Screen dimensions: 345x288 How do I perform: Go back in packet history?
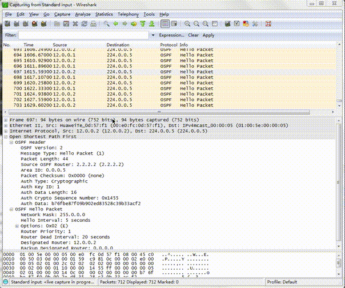(x=115, y=24)
